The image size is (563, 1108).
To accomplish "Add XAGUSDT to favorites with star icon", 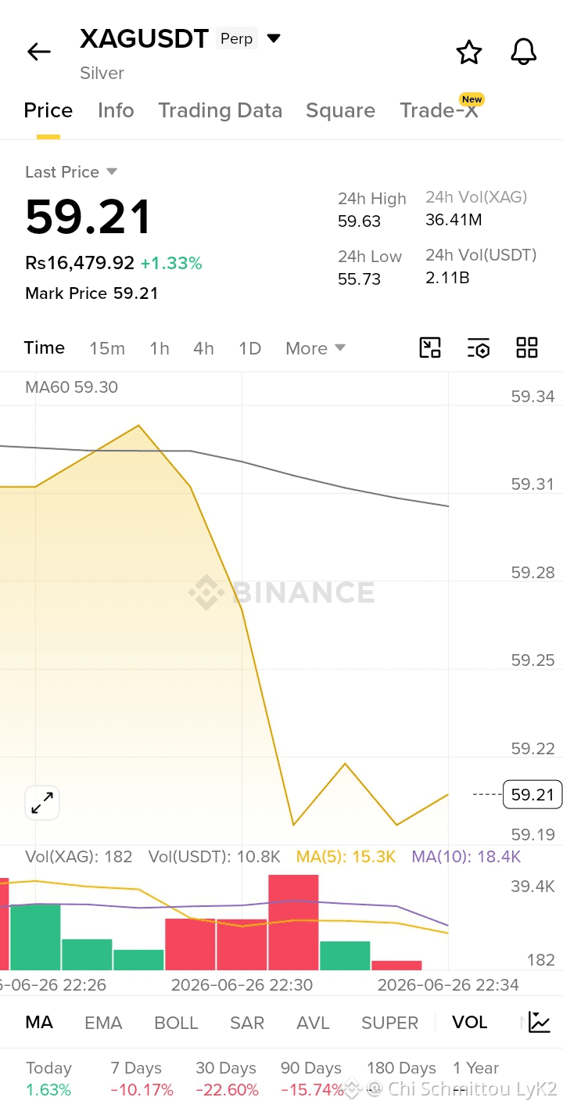I will [469, 52].
